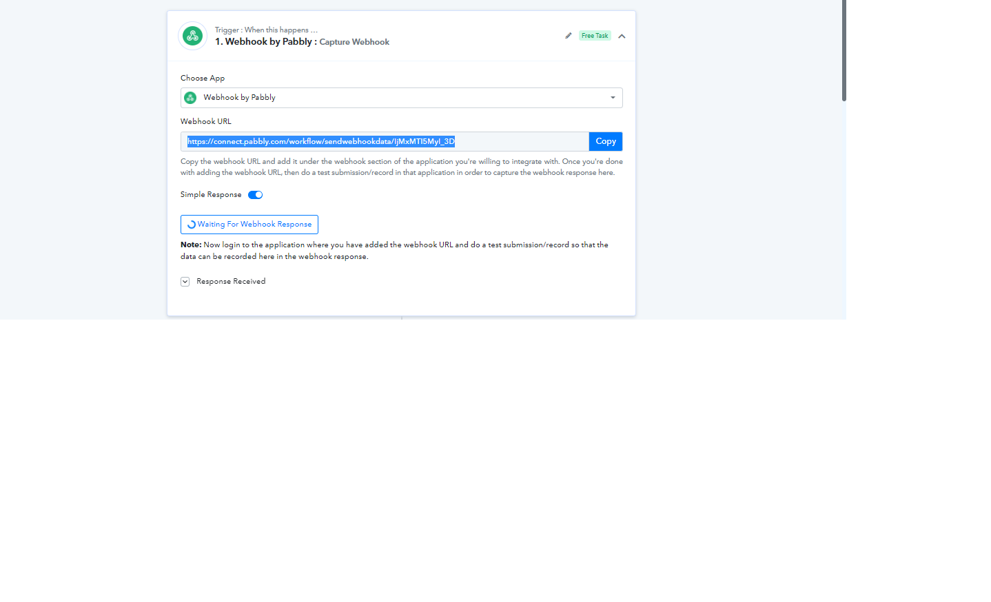This screenshot has width=991, height=602.
Task: Toggle the Simple Response switch
Action: click(x=256, y=195)
